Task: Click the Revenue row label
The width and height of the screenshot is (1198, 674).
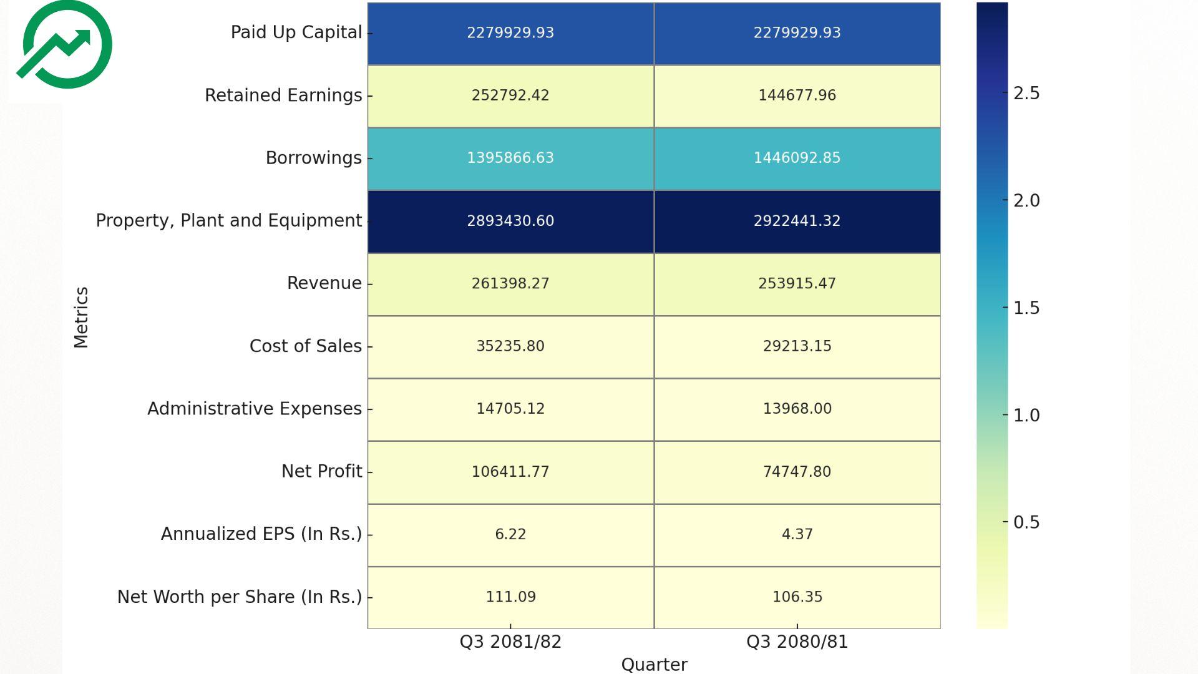Action: (x=324, y=283)
